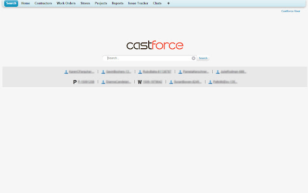
Task: Select the Search tab
Action: (x=11, y=3)
